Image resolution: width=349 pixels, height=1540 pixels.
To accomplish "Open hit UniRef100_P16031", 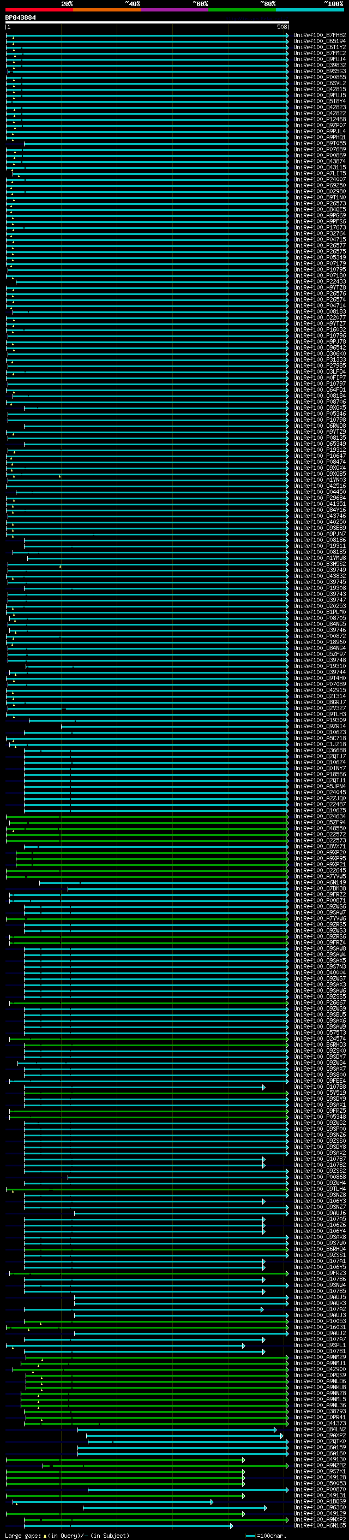I will [x=319, y=1328].
